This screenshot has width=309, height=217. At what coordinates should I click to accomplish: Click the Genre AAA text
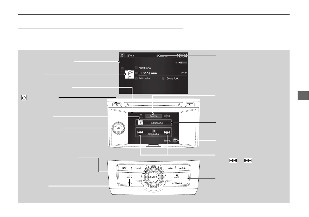(172, 79)
